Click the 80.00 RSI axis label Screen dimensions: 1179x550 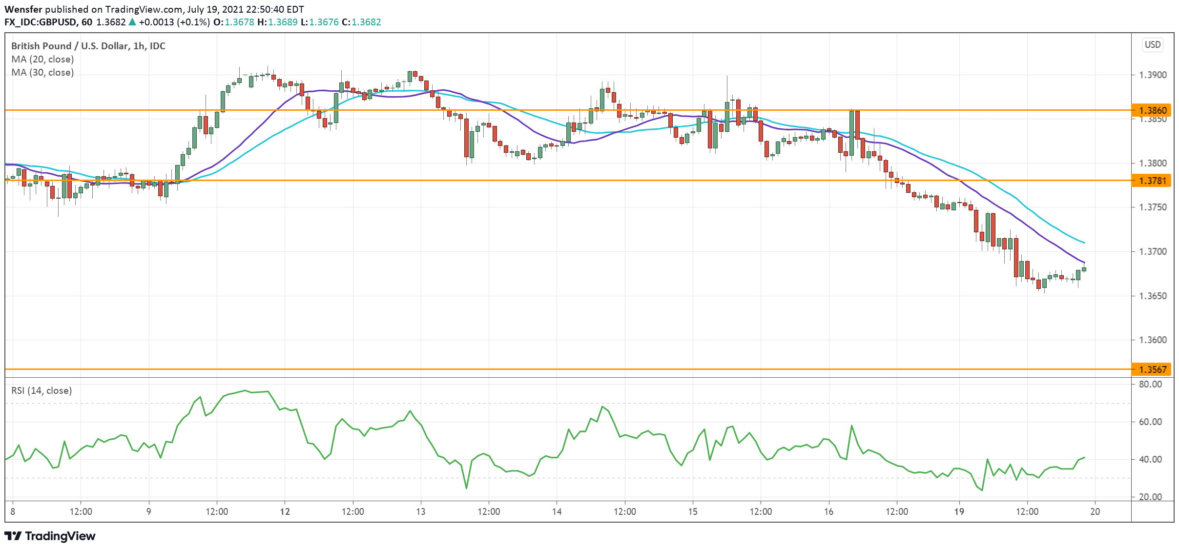point(1150,384)
